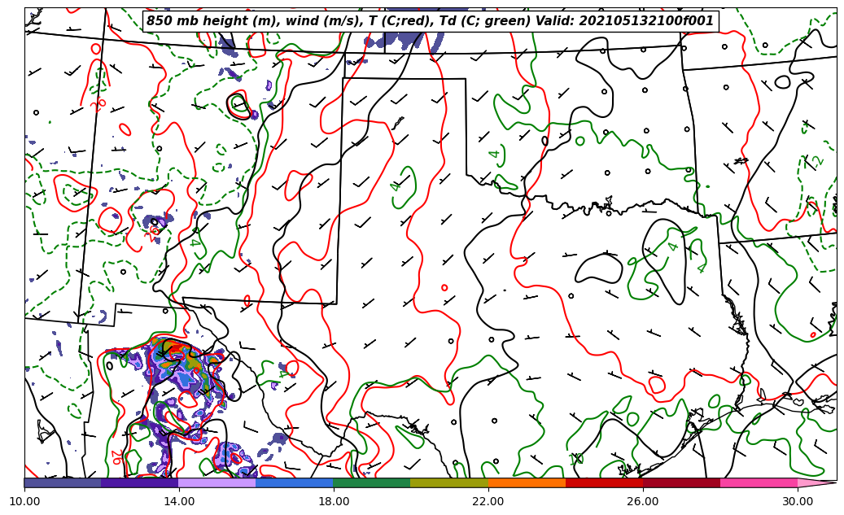Select the purple 12–14 colorbar segment

click(x=140, y=483)
